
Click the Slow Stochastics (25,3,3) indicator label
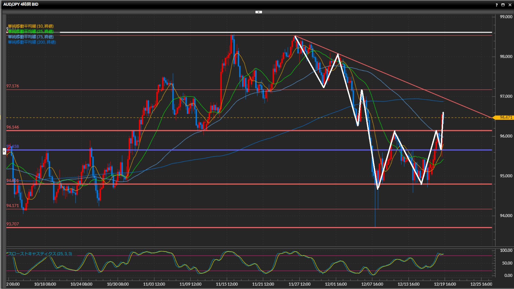[40, 254]
